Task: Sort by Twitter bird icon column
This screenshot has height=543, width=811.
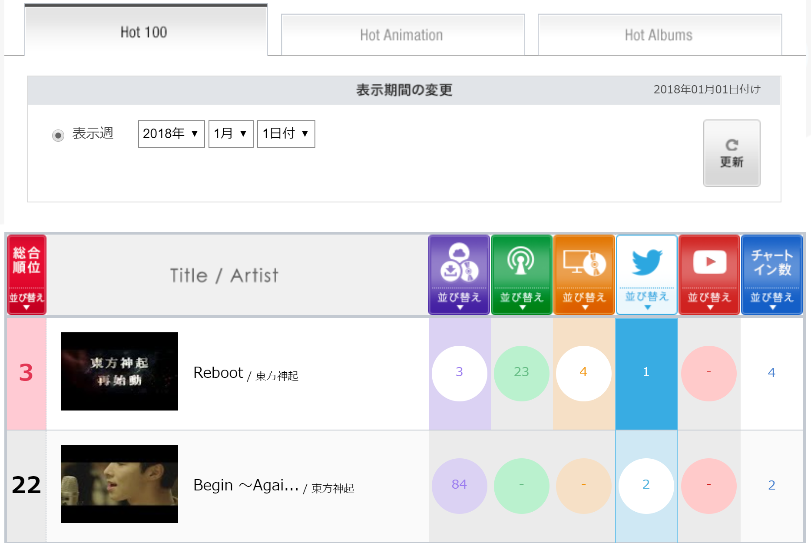Action: pyautogui.click(x=646, y=275)
